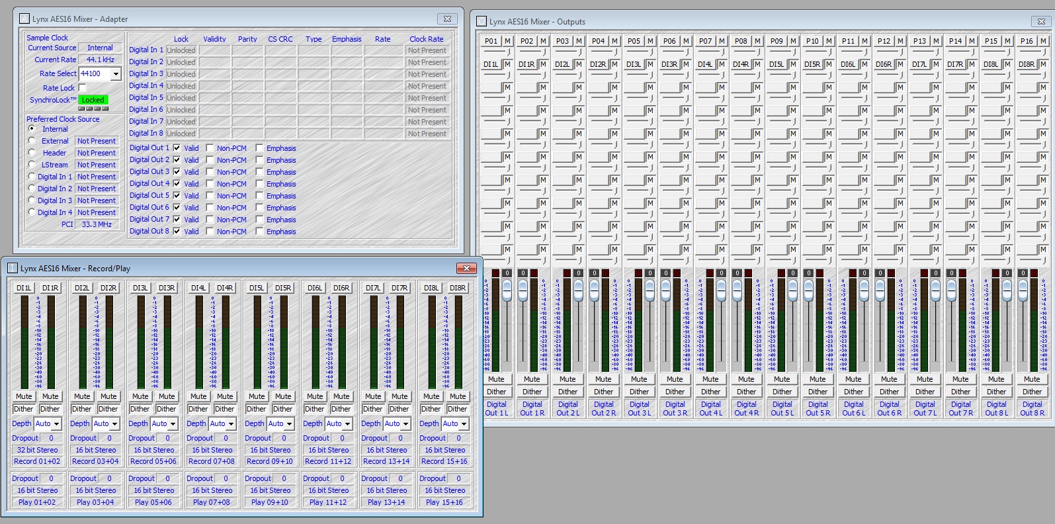Select Header preferred clock source
The image size is (1055, 524).
click(31, 152)
